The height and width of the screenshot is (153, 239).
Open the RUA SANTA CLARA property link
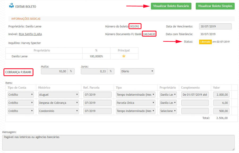[30, 34]
